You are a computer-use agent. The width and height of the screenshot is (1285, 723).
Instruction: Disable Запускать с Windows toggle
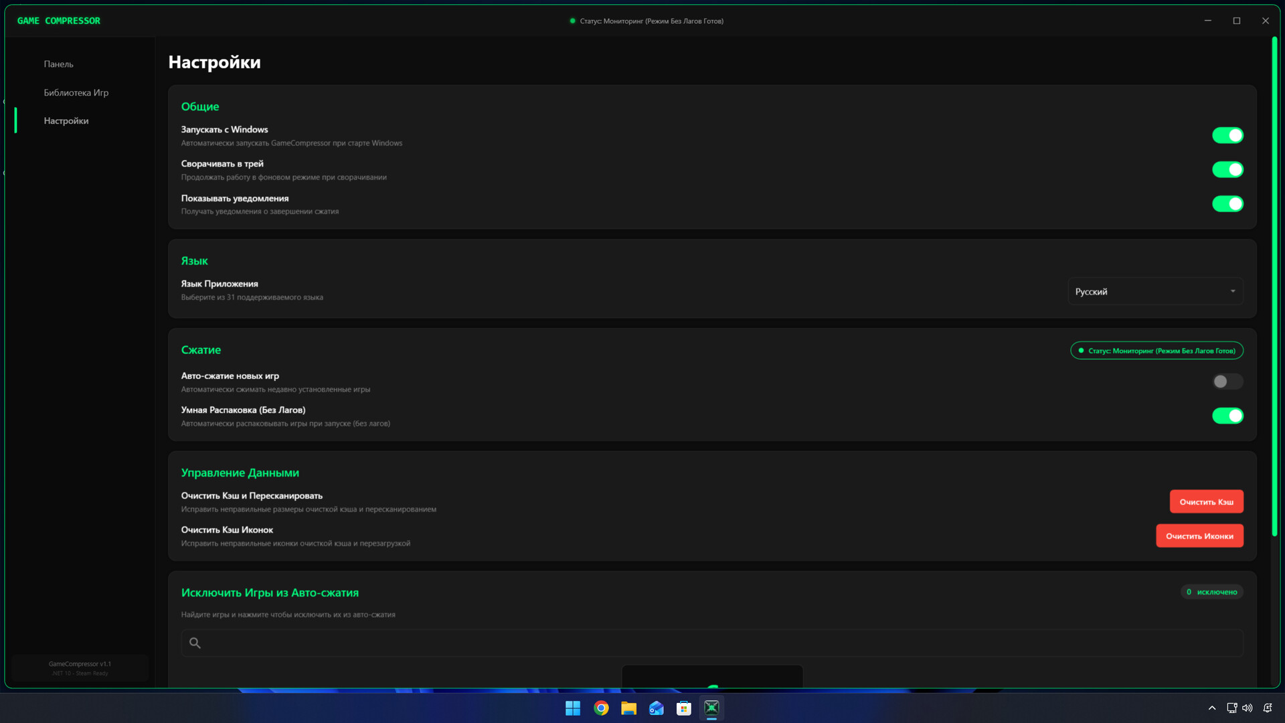[1227, 135]
